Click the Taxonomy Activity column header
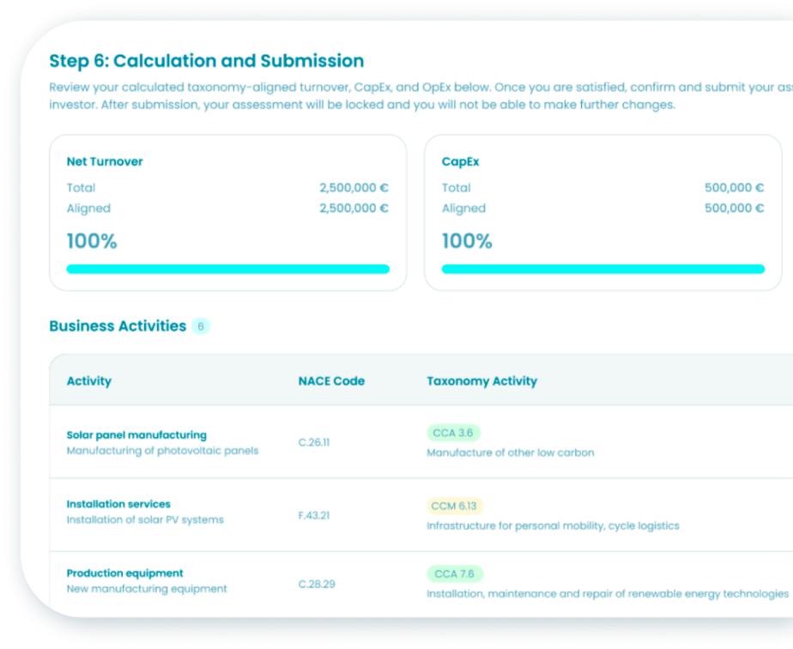The width and height of the screenshot is (793, 649). (482, 381)
